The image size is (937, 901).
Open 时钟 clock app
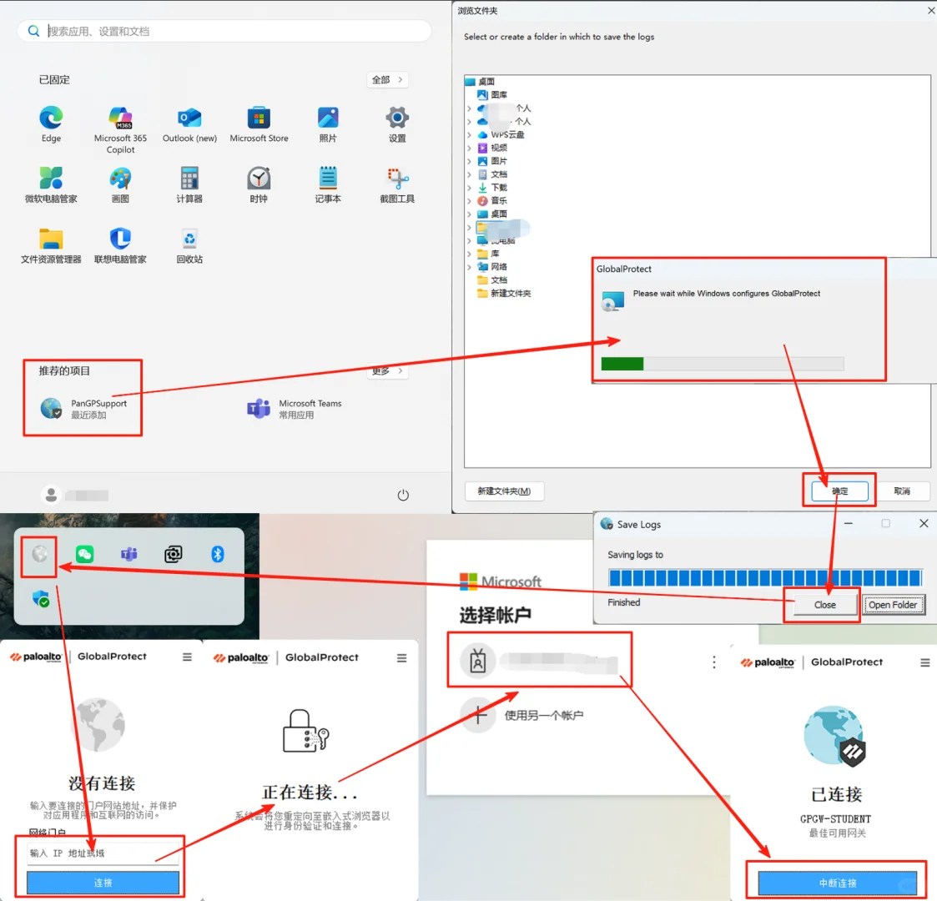(x=259, y=184)
